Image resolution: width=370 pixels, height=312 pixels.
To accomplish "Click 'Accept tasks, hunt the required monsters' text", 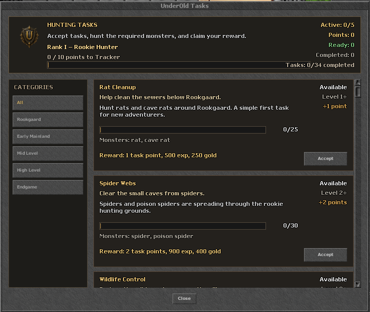I will [147, 36].
